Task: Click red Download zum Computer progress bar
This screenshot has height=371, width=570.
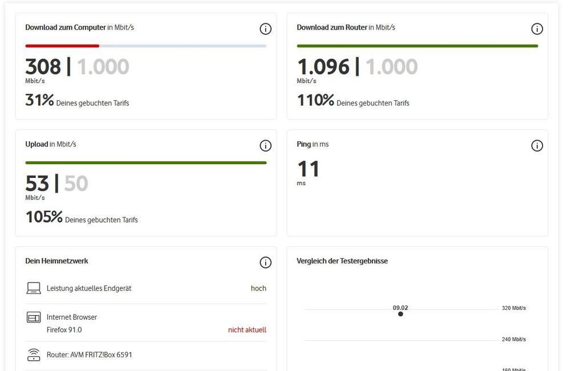Action: coord(62,46)
